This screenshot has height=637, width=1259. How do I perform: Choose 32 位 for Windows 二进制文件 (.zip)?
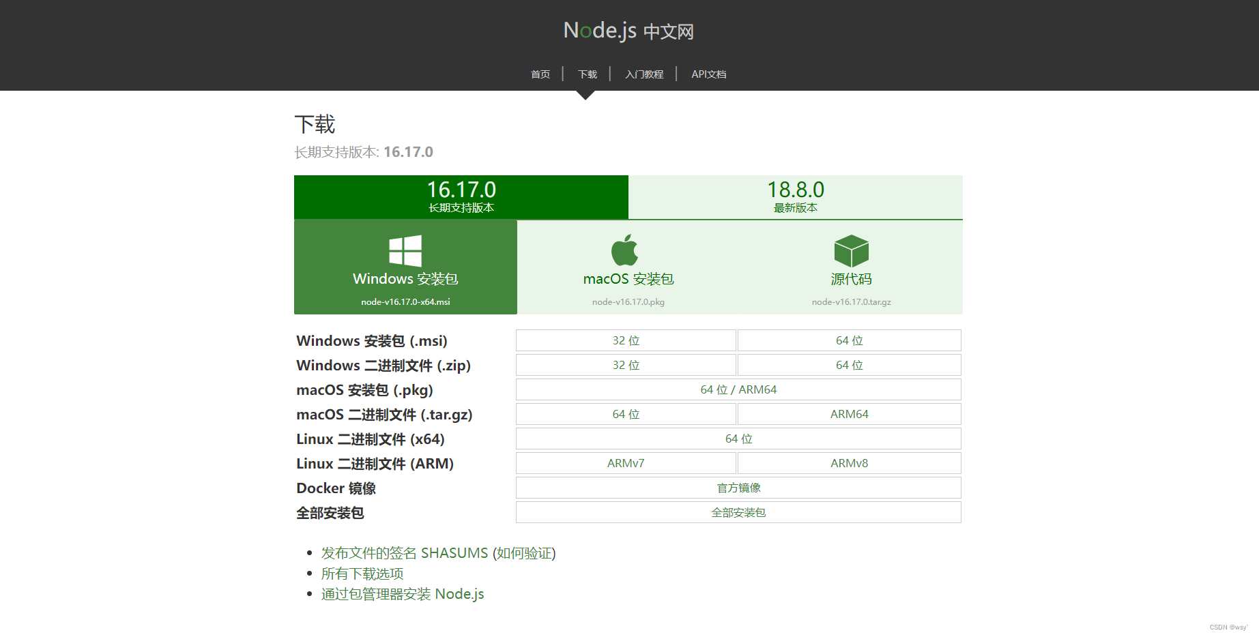(x=626, y=365)
